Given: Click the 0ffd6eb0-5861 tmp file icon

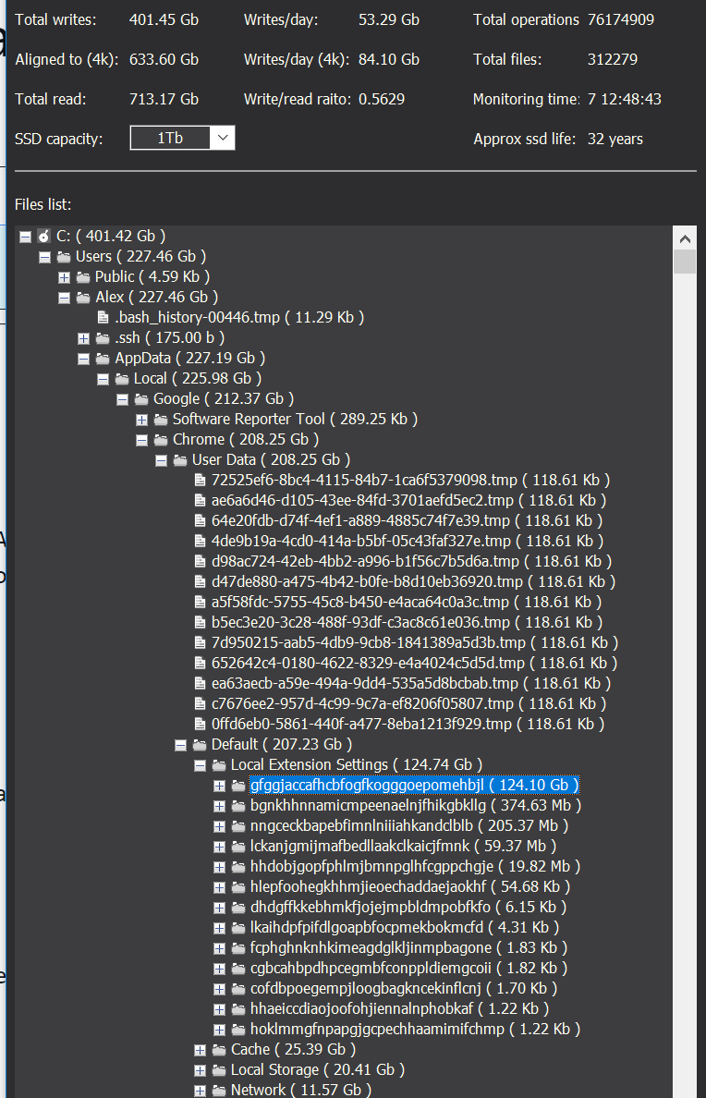Looking at the screenshot, I should pyautogui.click(x=200, y=724).
